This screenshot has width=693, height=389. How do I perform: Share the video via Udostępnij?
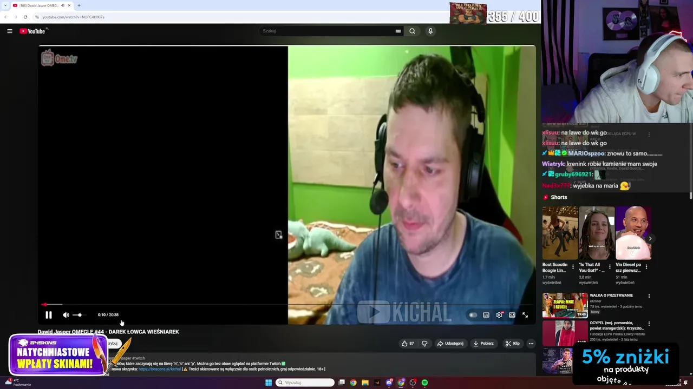[450, 344]
